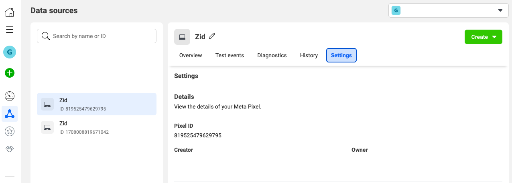The width and height of the screenshot is (512, 183).
Task: Open the starred circle icon in sidebar
Action: 10,131
